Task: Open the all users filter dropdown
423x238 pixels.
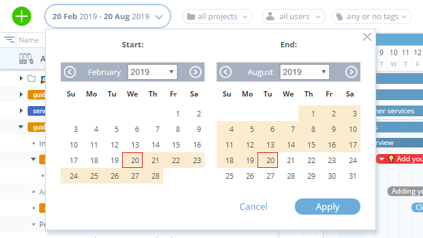Action: tap(294, 17)
